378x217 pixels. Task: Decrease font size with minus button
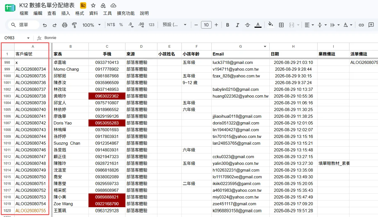(196, 25)
